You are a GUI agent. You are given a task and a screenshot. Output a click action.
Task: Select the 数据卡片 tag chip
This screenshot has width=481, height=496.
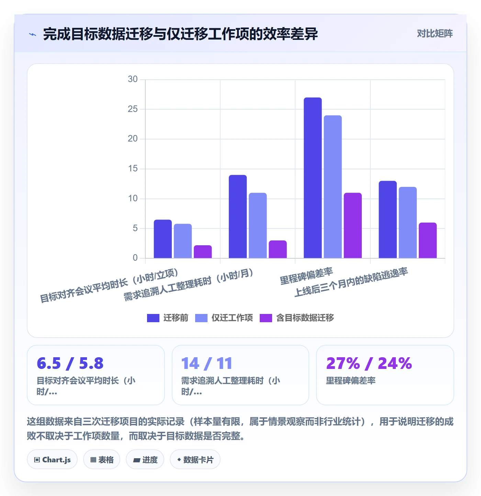pyautogui.click(x=195, y=460)
